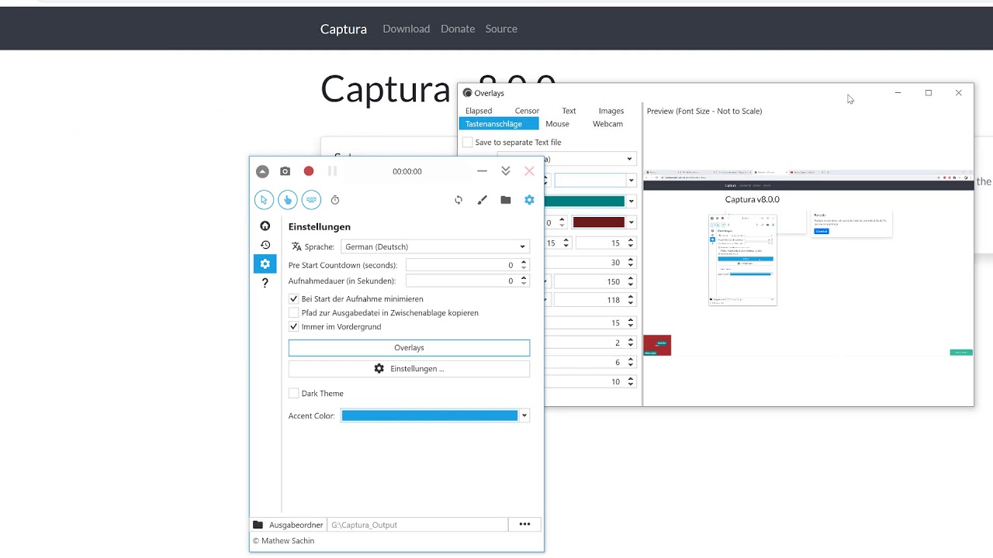This screenshot has width=993, height=558.
Task: Check 'Save to separate Text file'
Action: point(467,143)
